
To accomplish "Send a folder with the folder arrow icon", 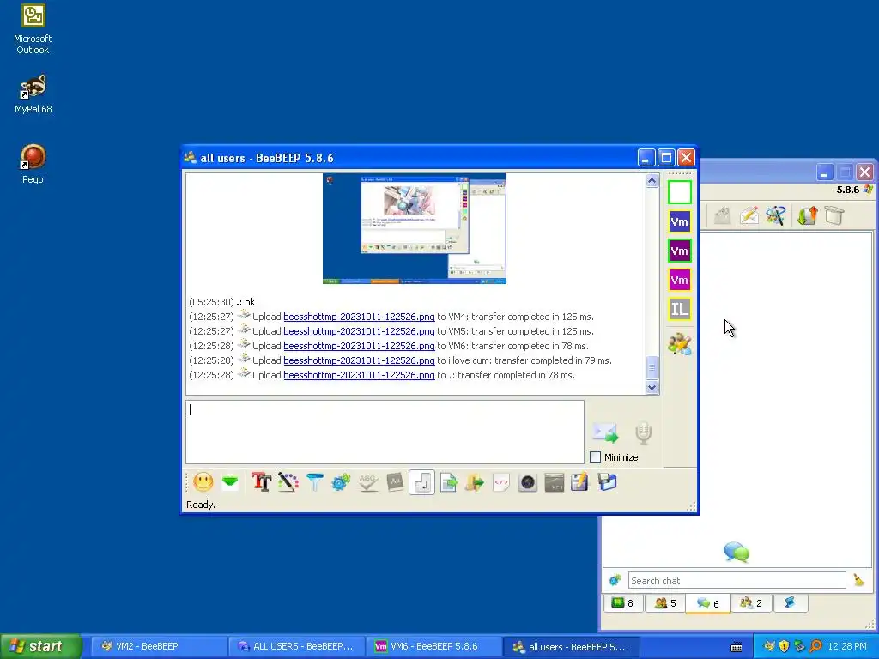I will (x=474, y=482).
